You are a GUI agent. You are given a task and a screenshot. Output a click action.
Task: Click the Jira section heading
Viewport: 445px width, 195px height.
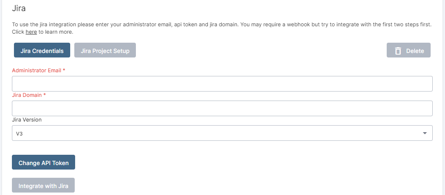point(20,8)
